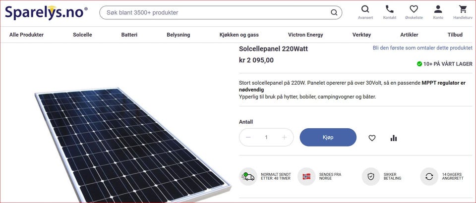Increase quantity with plus button
The width and height of the screenshot is (476, 203).
click(284, 137)
